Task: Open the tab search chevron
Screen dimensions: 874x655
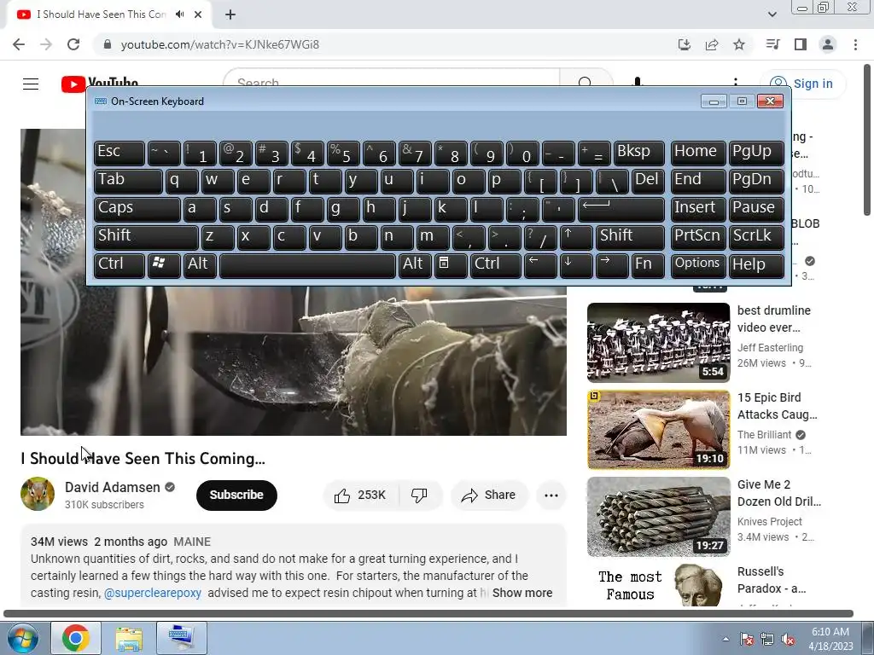Action: tap(772, 14)
